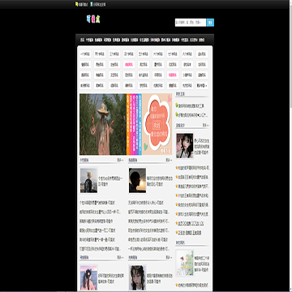This screenshot has height=292, width=292.
Task: Open the thumbnail of the blond person seen from behind
Action: (88, 181)
